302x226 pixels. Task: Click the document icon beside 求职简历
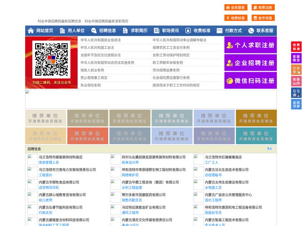point(125,31)
